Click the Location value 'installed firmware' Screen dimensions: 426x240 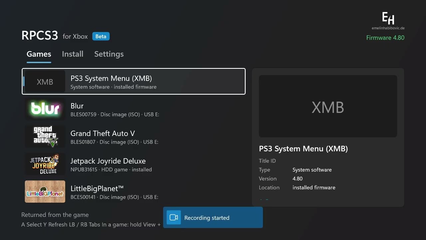pos(314,187)
